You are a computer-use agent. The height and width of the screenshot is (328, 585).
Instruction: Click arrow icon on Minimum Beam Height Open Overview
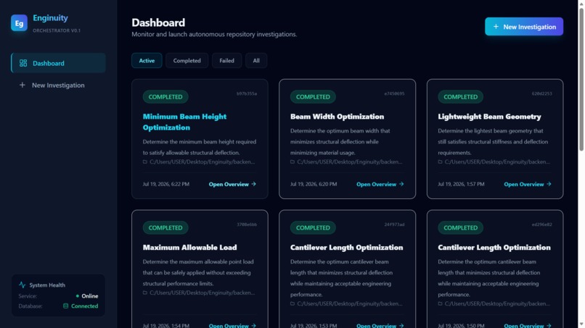(x=254, y=184)
